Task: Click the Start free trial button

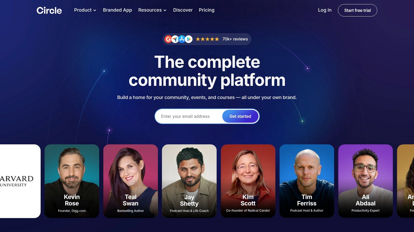Action: [x=357, y=10]
